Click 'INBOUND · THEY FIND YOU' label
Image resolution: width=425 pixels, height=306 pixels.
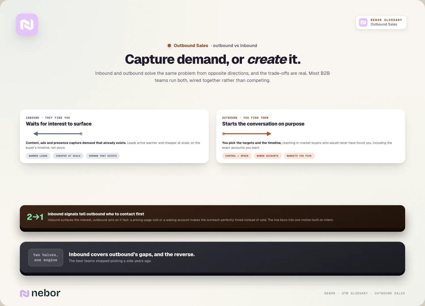pos(48,118)
